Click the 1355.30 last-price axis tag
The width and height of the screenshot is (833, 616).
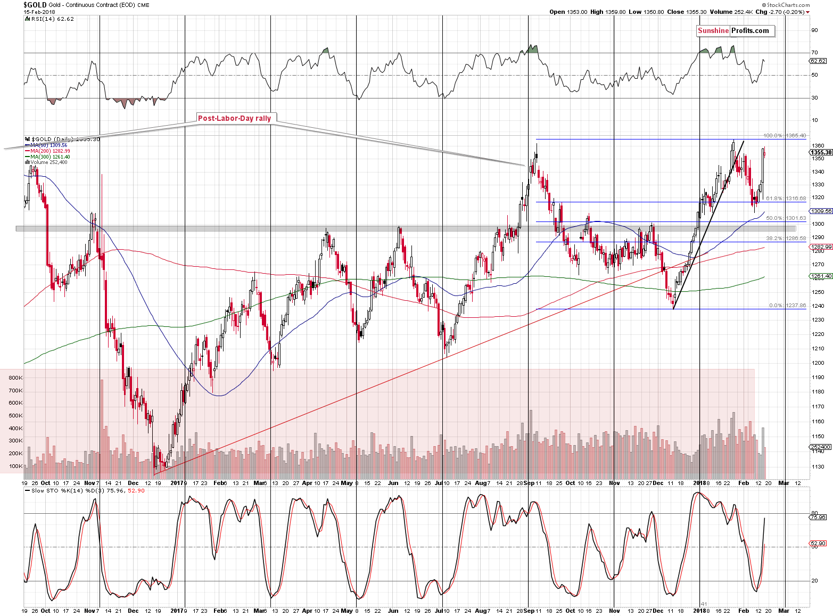[821, 152]
